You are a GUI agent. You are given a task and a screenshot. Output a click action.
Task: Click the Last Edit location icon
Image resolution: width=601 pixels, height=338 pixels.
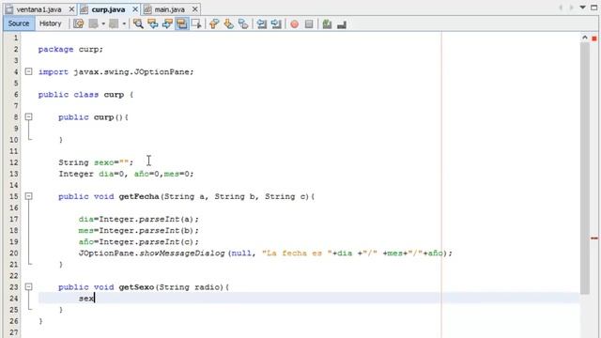(x=79, y=24)
